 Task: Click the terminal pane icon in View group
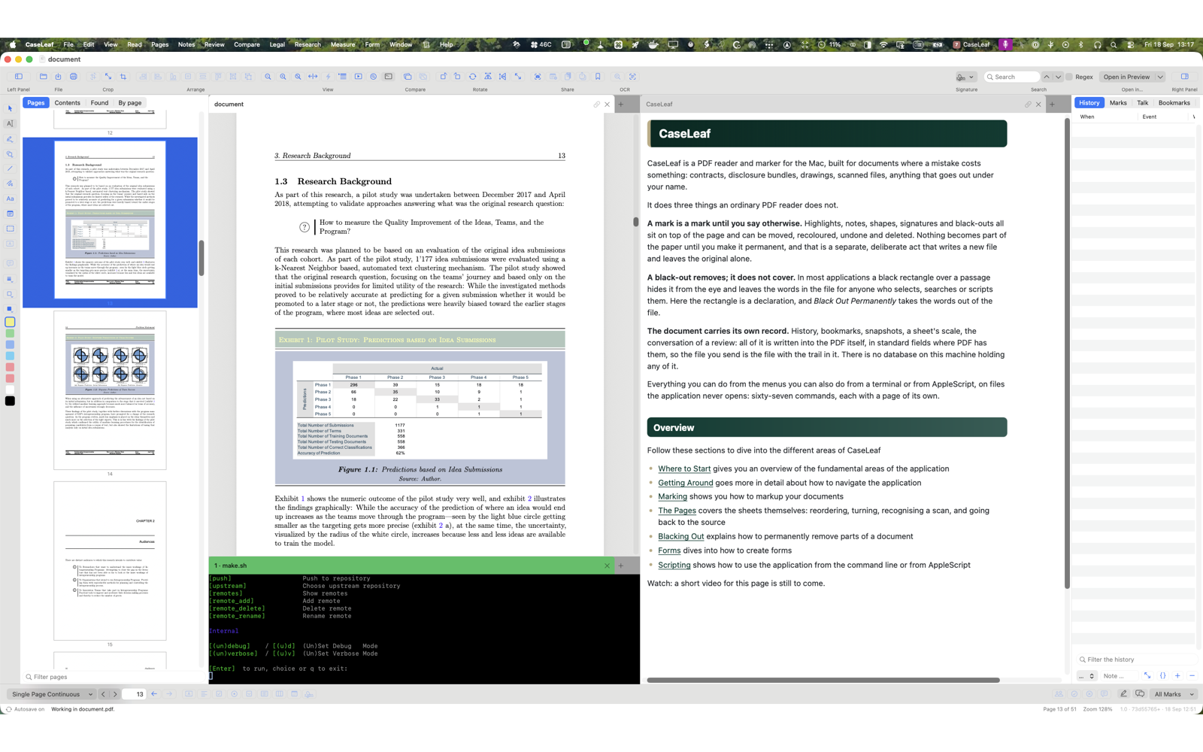[388, 77]
